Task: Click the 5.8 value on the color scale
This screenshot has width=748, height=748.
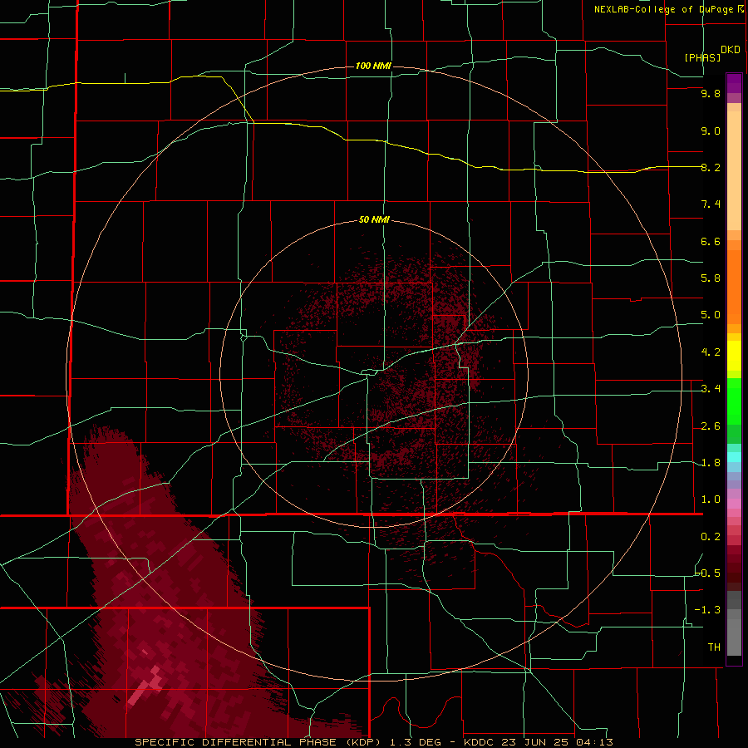Action: (x=711, y=278)
